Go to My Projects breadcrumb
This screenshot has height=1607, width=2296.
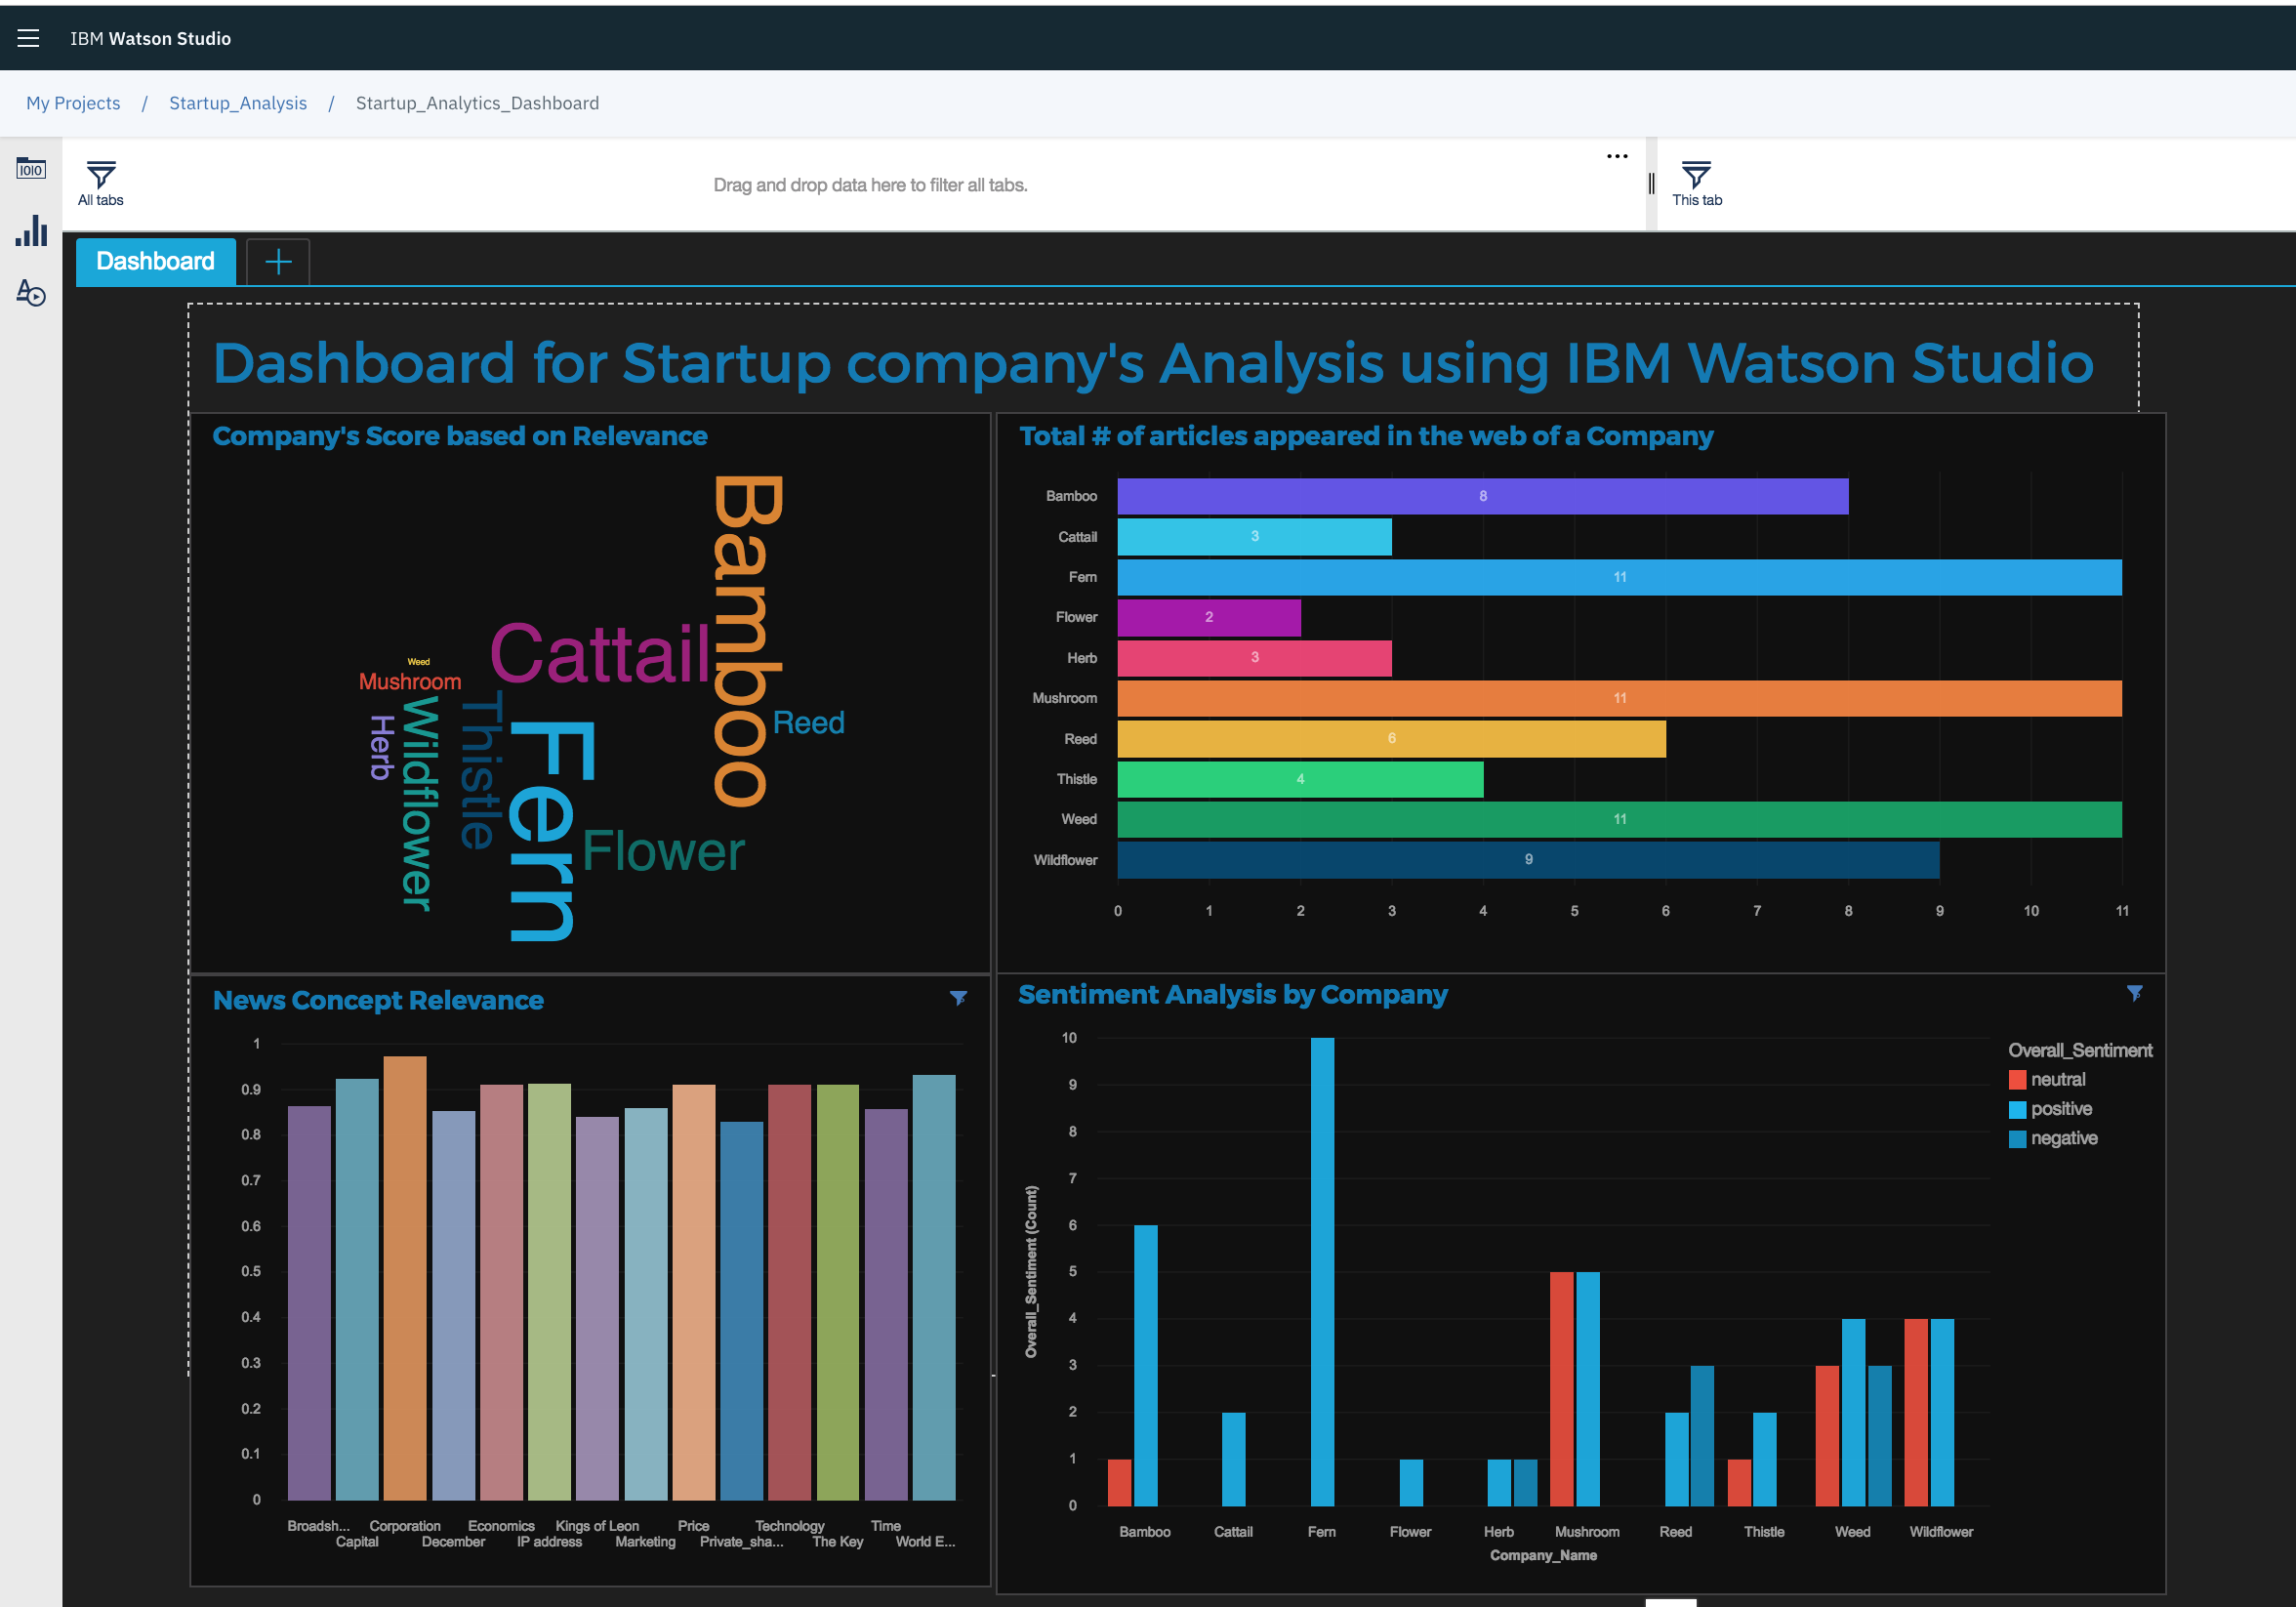pos(73,103)
